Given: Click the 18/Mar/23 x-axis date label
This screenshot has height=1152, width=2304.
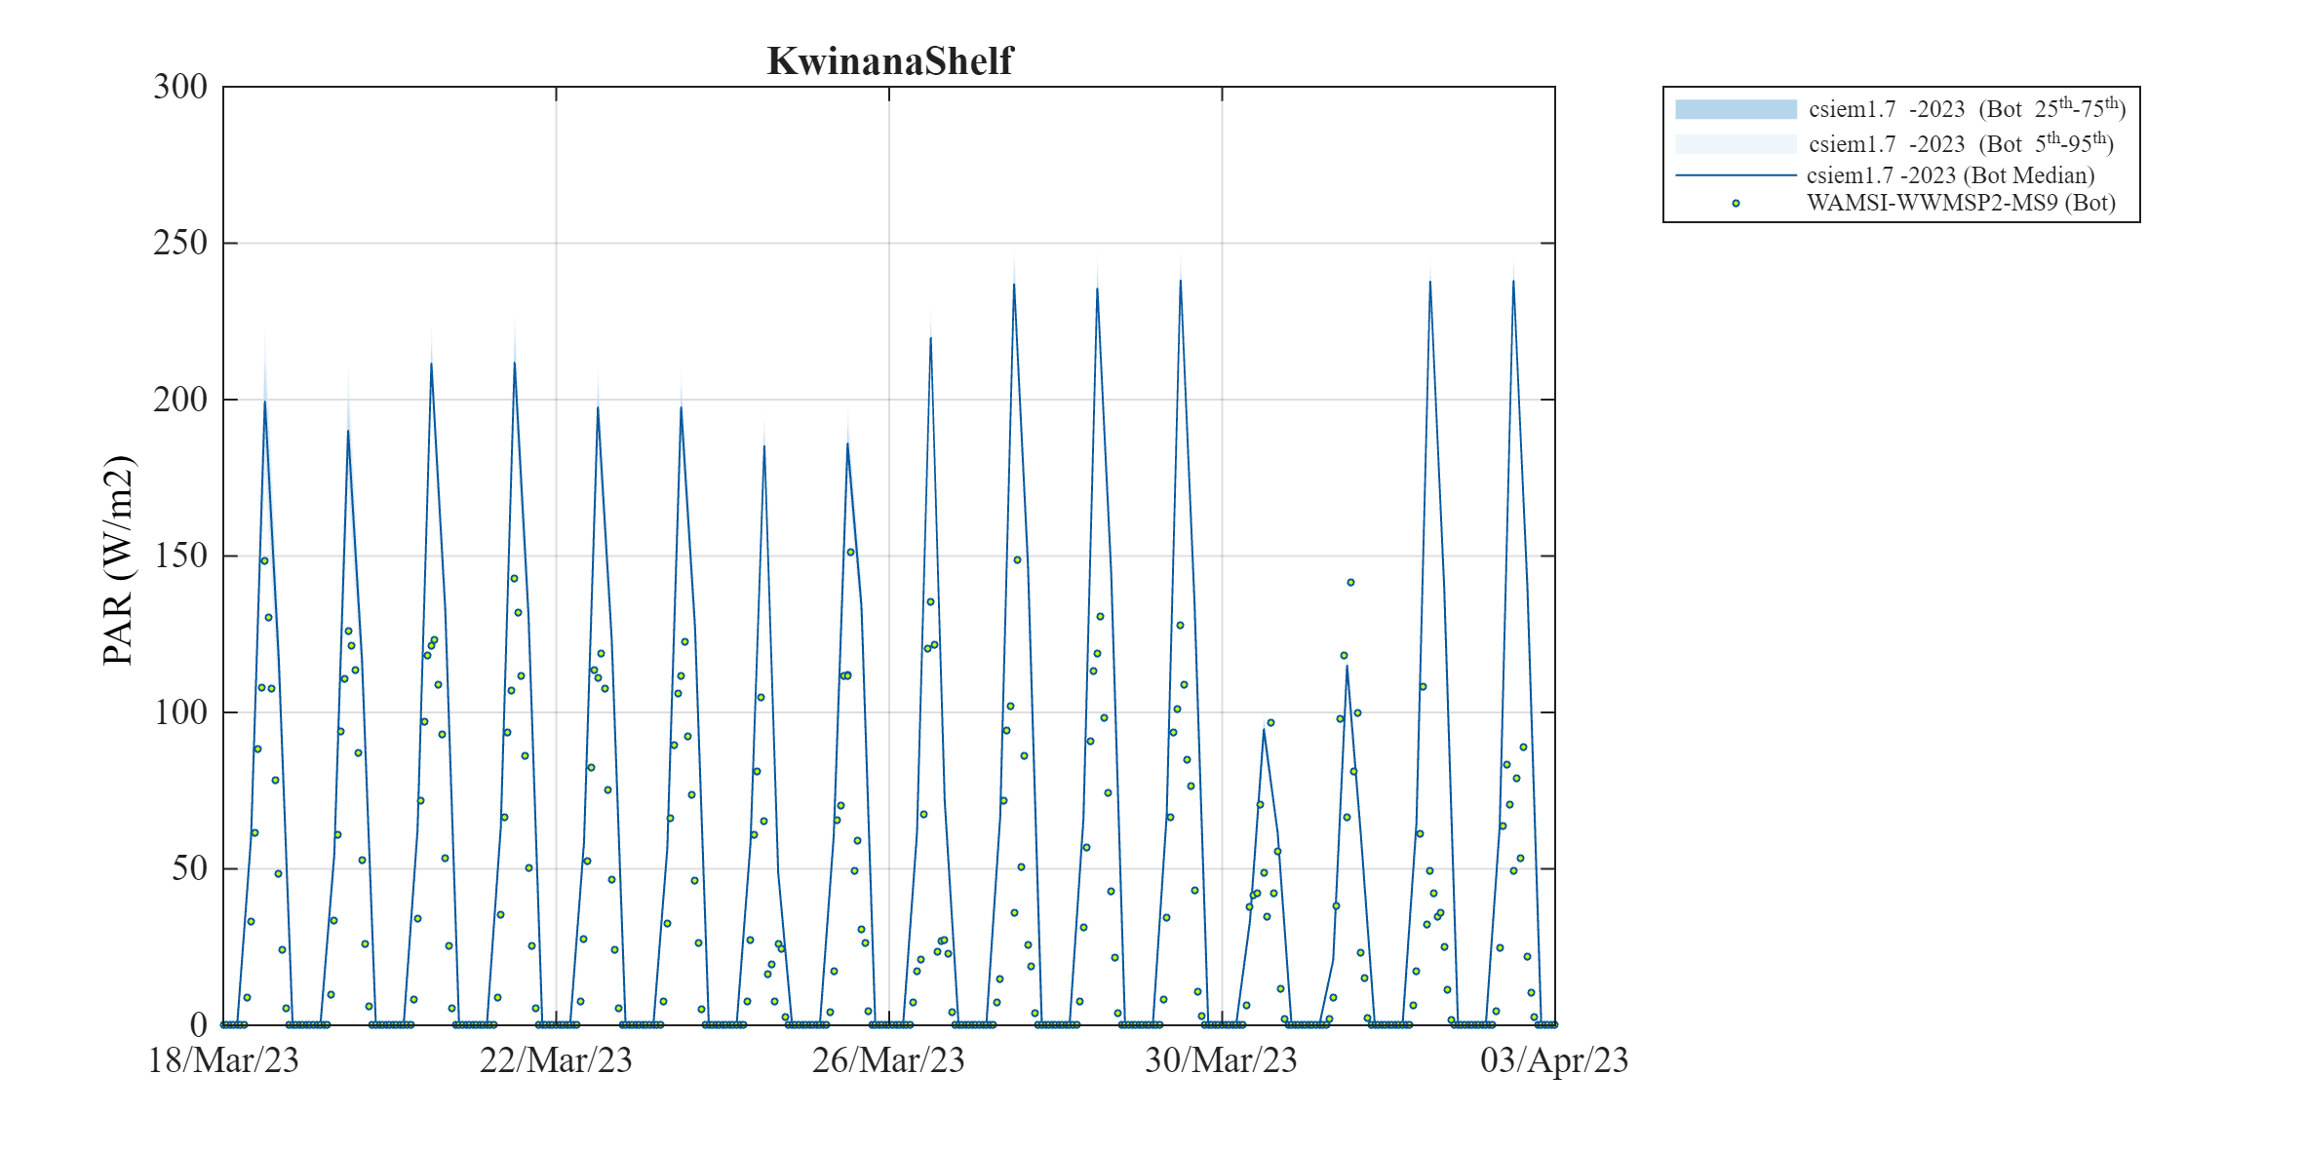Looking at the screenshot, I should point(223,1060).
